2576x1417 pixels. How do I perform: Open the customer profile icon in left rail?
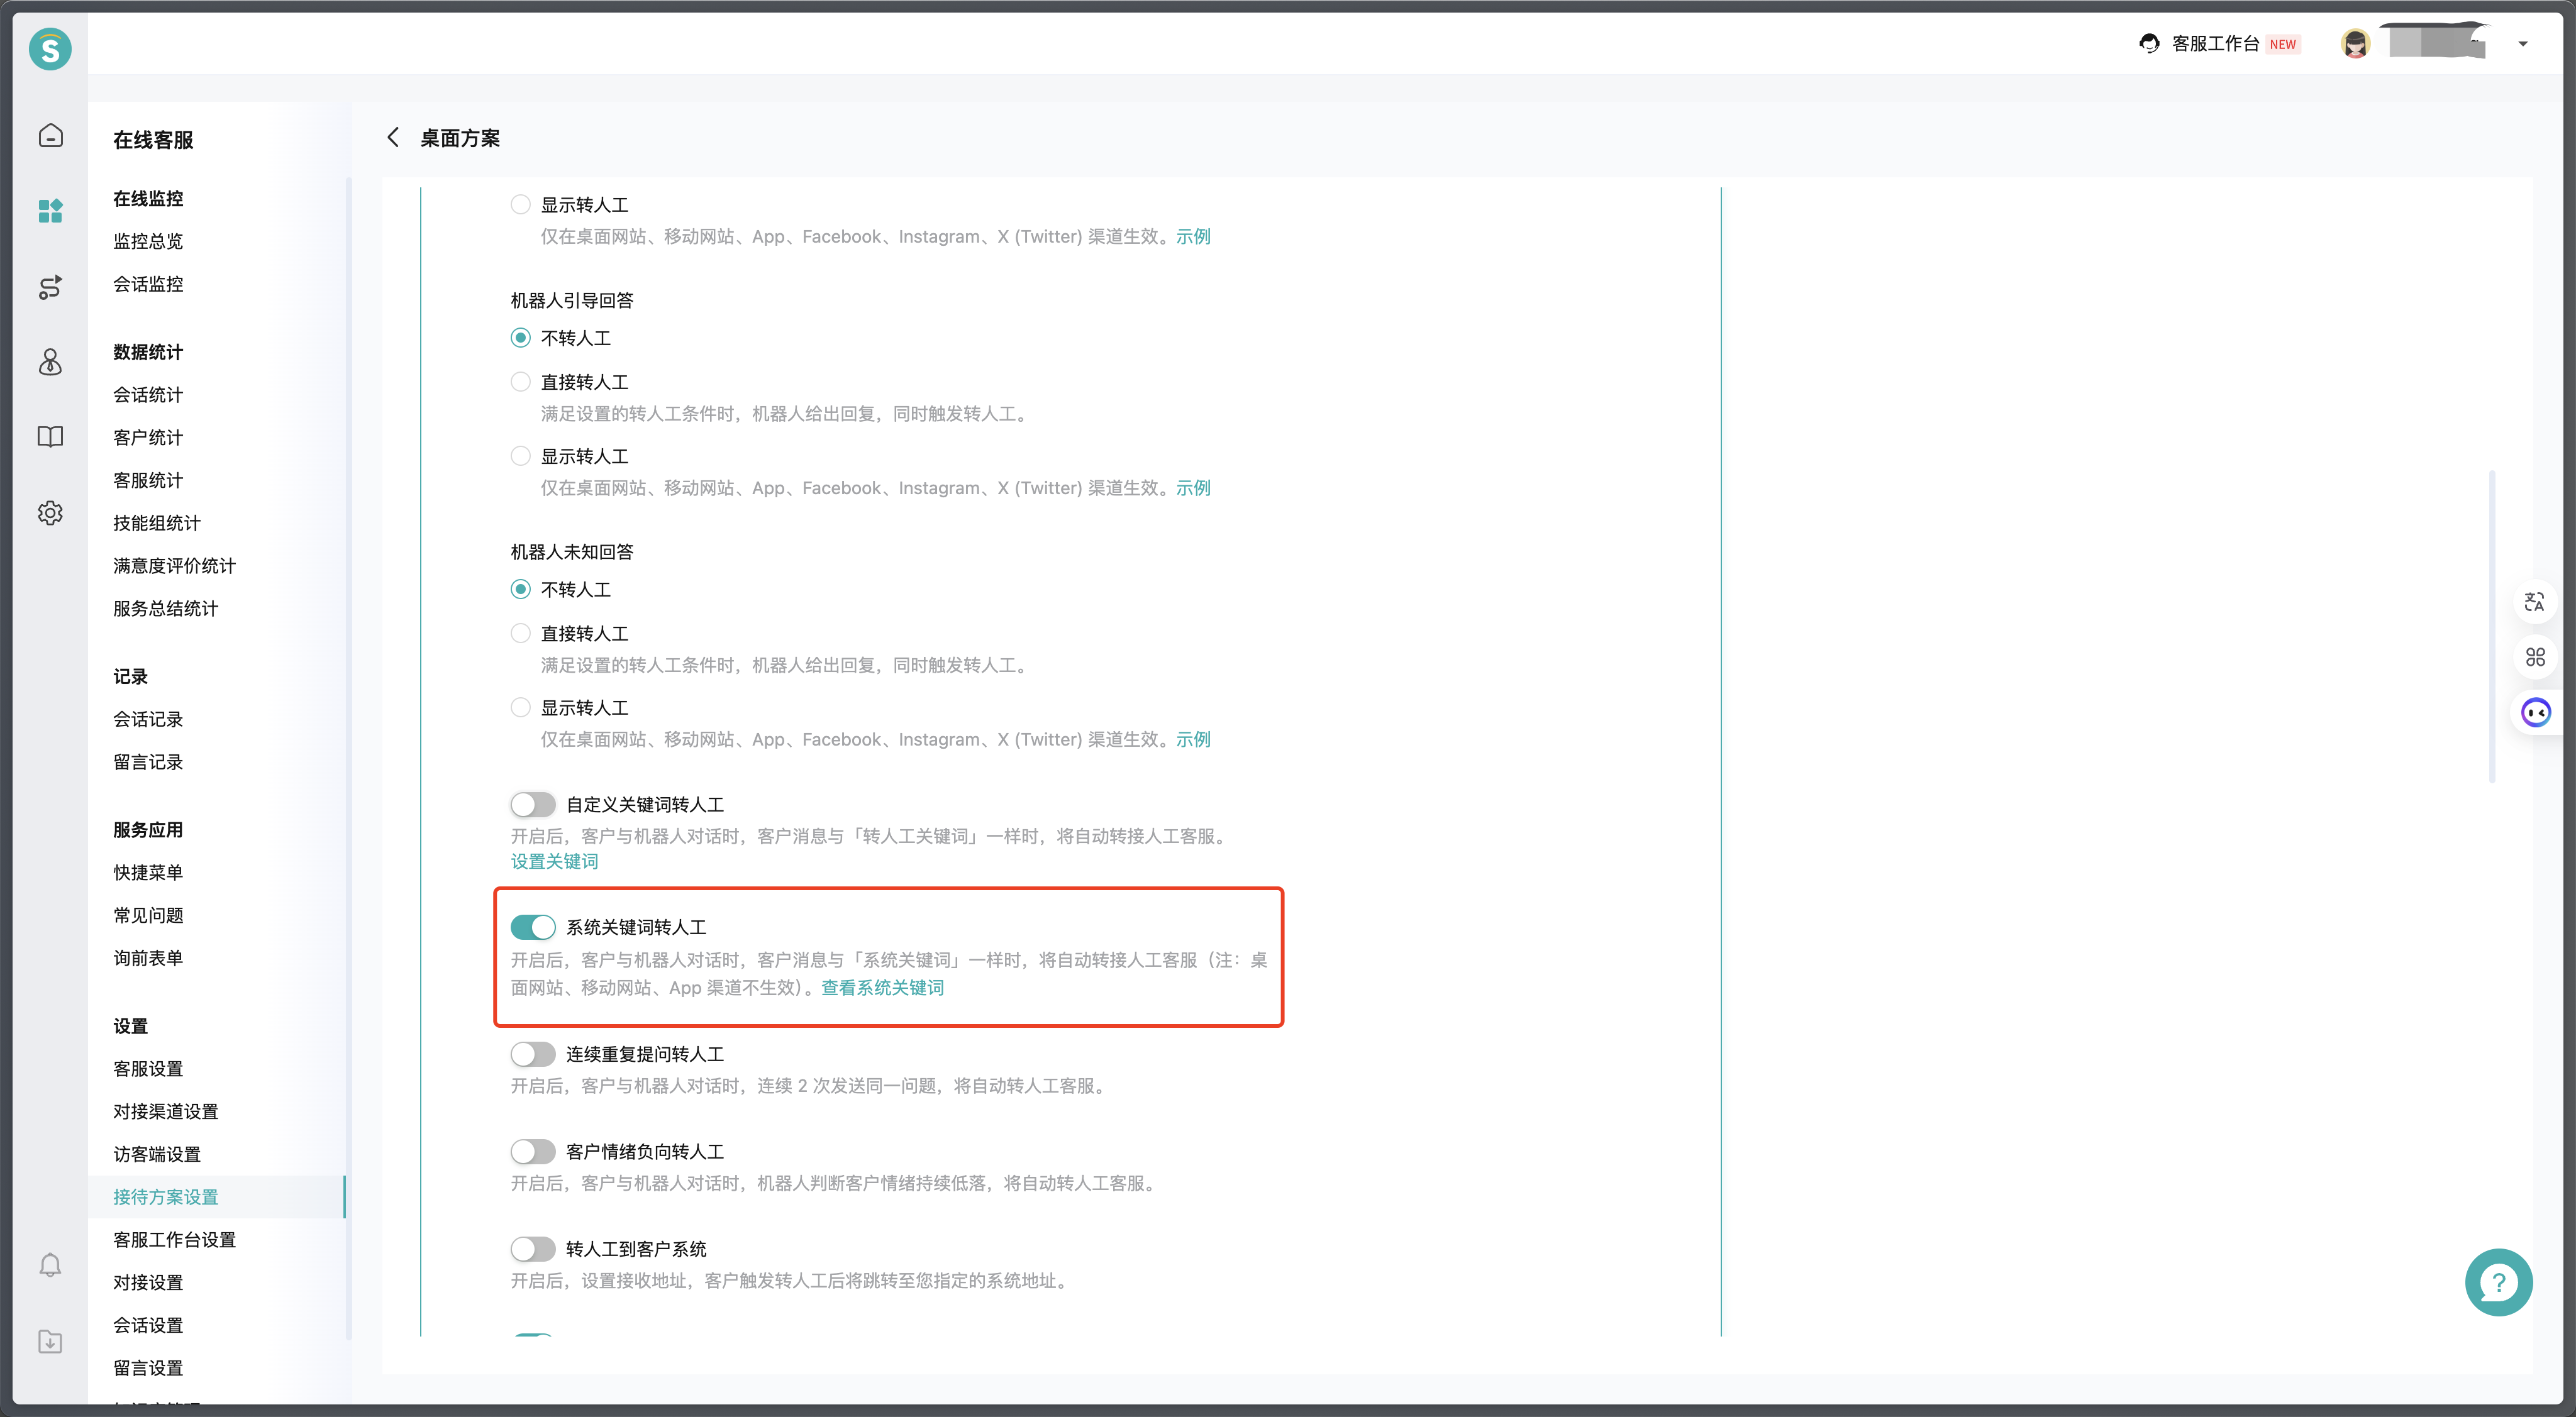[x=50, y=361]
